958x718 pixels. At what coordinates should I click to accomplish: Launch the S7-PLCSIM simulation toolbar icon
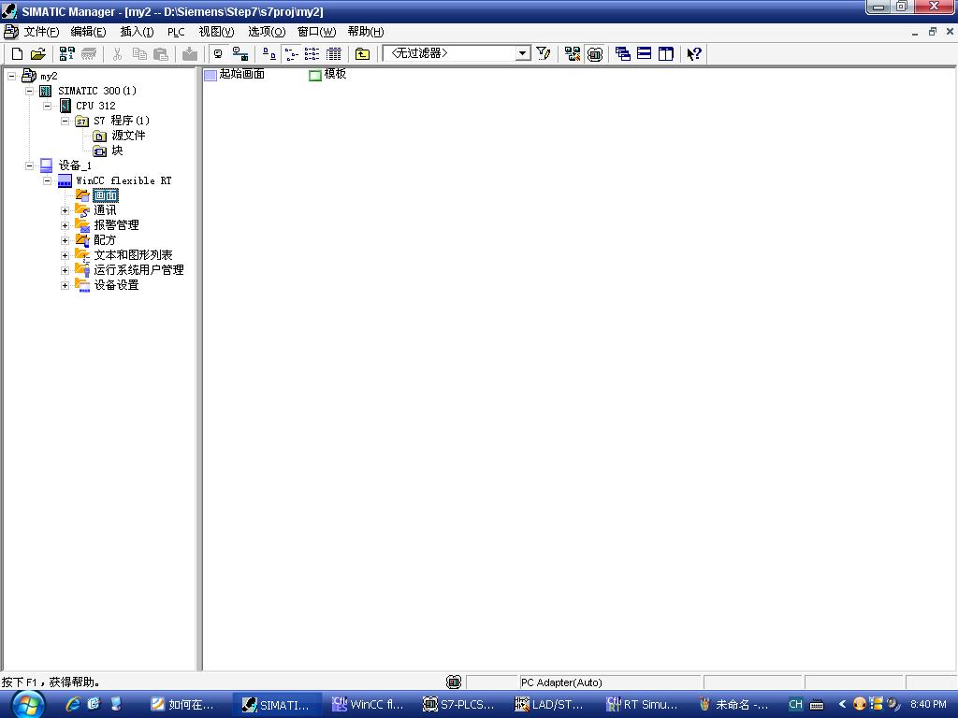click(595, 54)
